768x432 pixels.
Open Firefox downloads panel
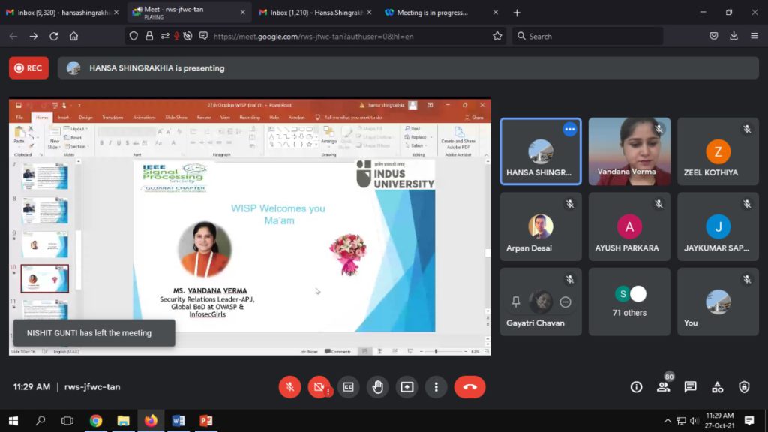[x=733, y=36]
